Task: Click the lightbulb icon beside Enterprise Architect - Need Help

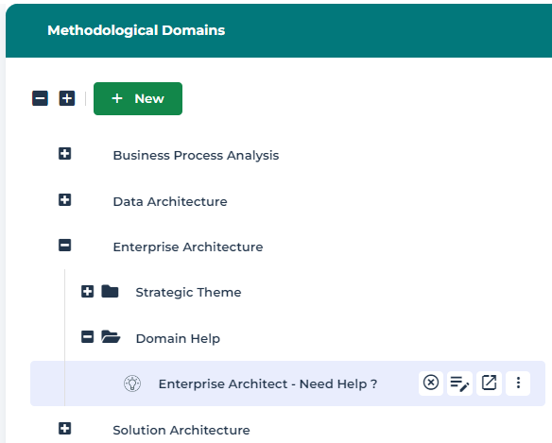Action: coord(132,383)
